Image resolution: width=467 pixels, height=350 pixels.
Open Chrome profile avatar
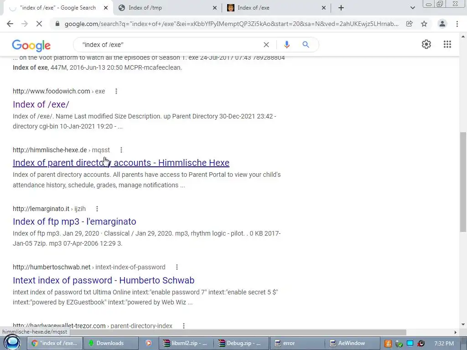pos(442,24)
